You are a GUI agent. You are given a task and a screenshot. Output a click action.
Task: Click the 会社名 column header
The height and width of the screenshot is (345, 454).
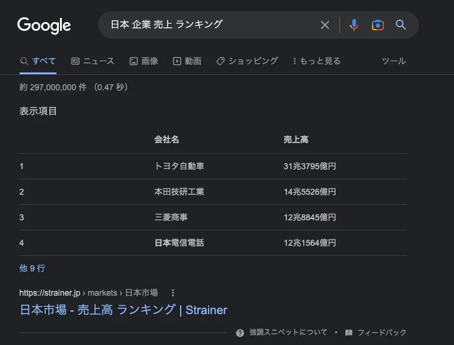[166, 140]
